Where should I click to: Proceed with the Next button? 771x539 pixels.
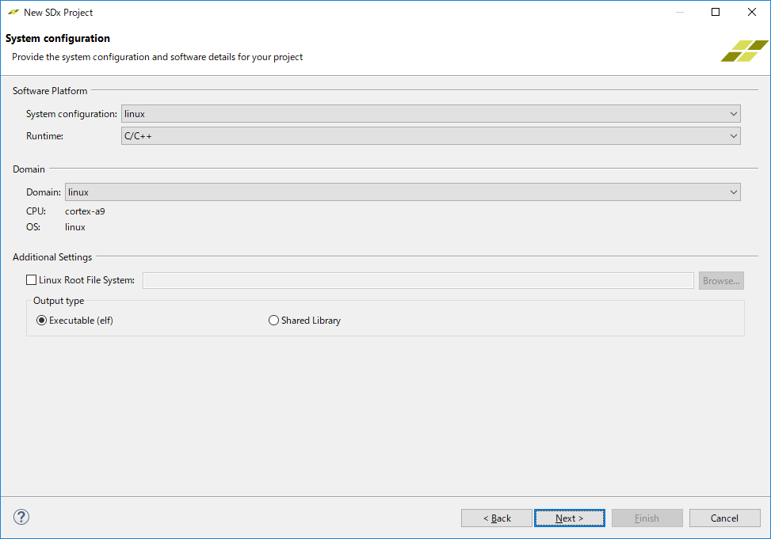click(x=569, y=518)
